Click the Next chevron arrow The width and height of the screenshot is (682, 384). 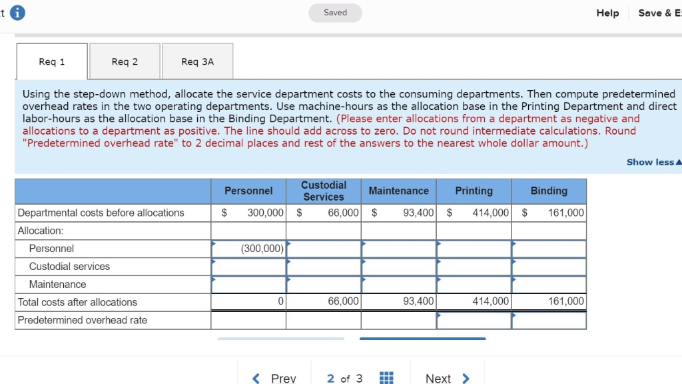(466, 379)
